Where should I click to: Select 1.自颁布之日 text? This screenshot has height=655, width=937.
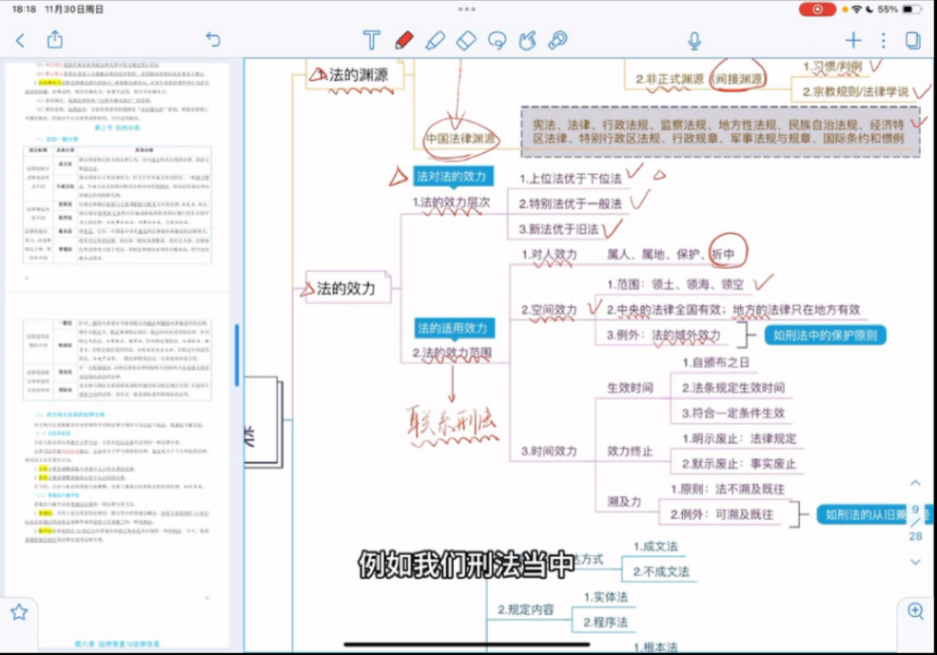click(715, 362)
